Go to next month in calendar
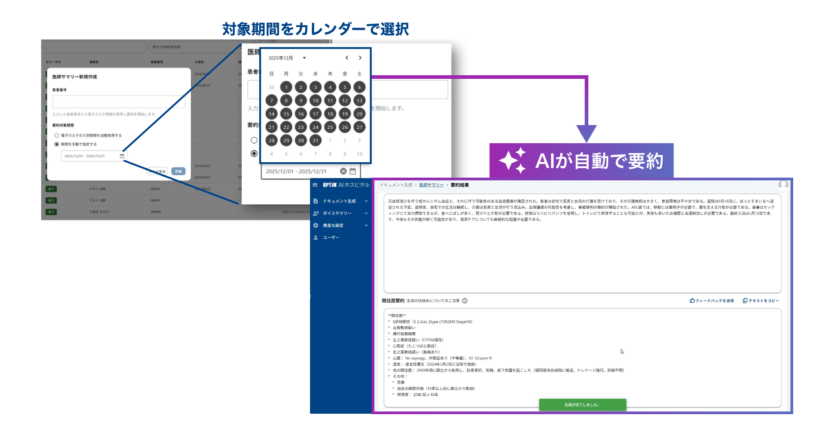834x445 pixels. coord(360,58)
